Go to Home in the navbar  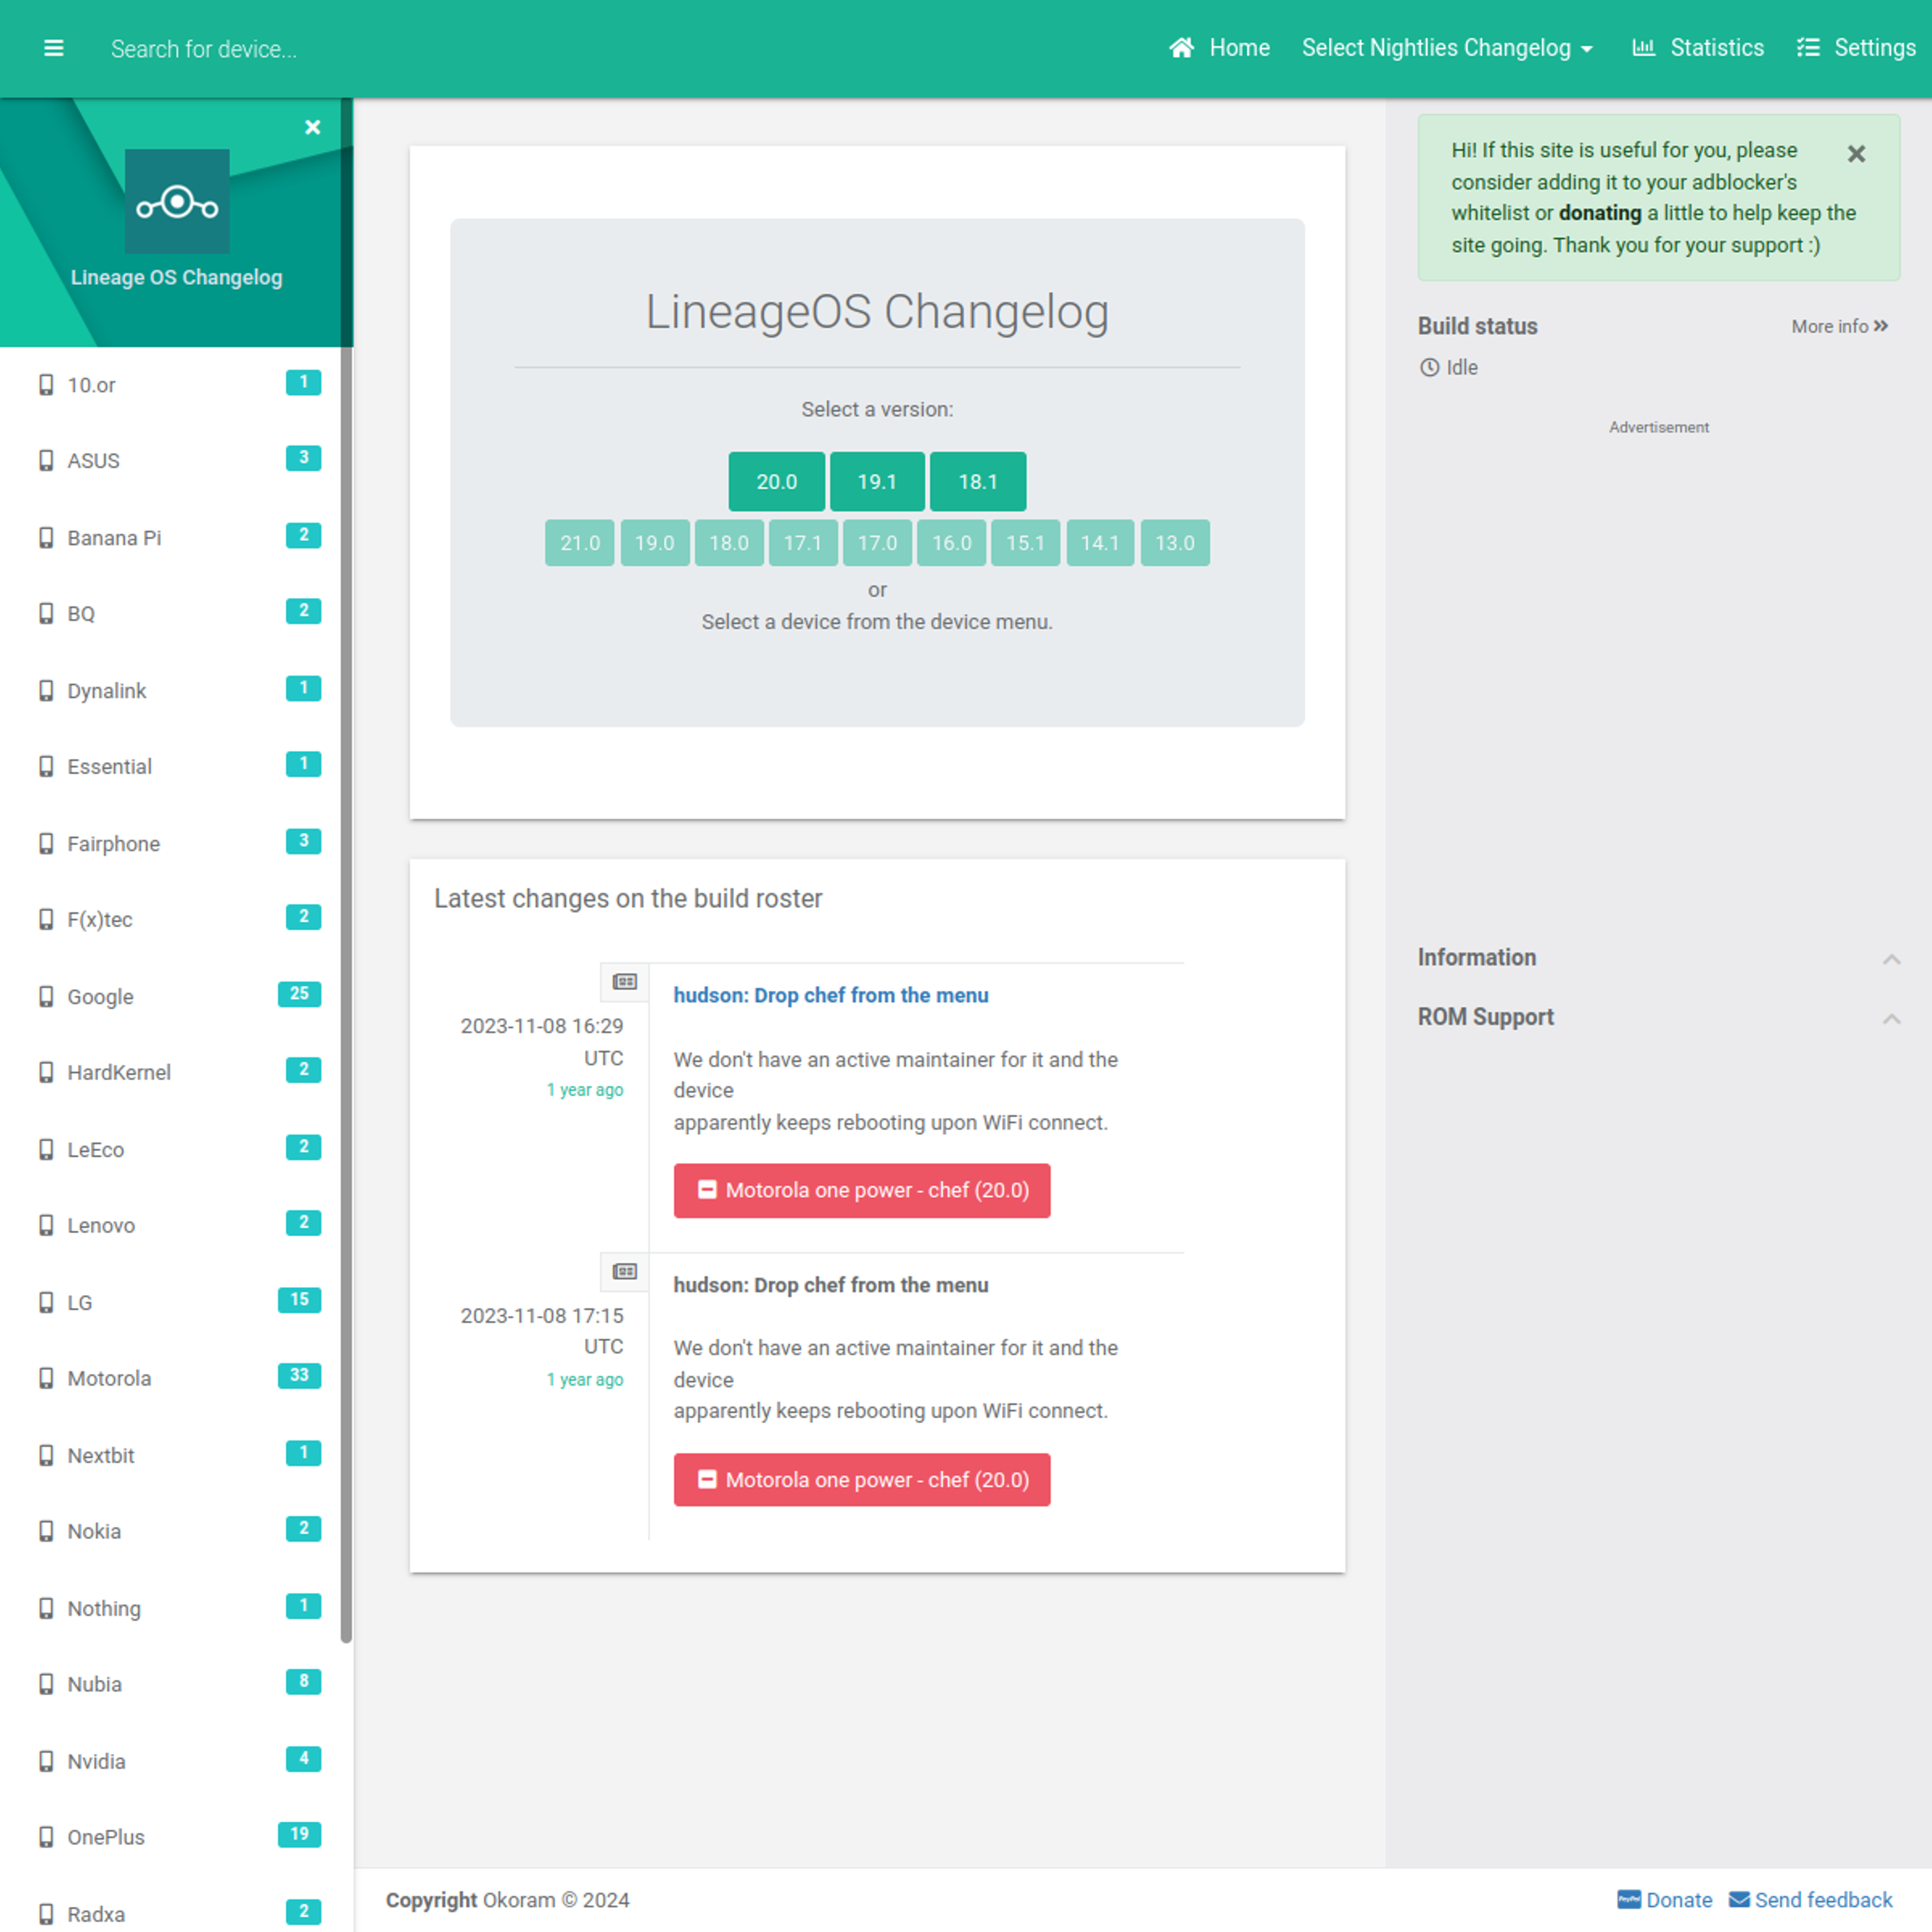[1219, 48]
